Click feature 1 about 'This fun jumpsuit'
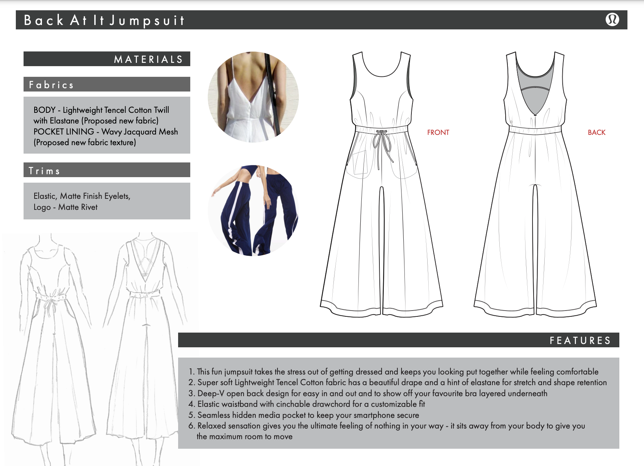This screenshot has height=466, width=644. (393, 372)
